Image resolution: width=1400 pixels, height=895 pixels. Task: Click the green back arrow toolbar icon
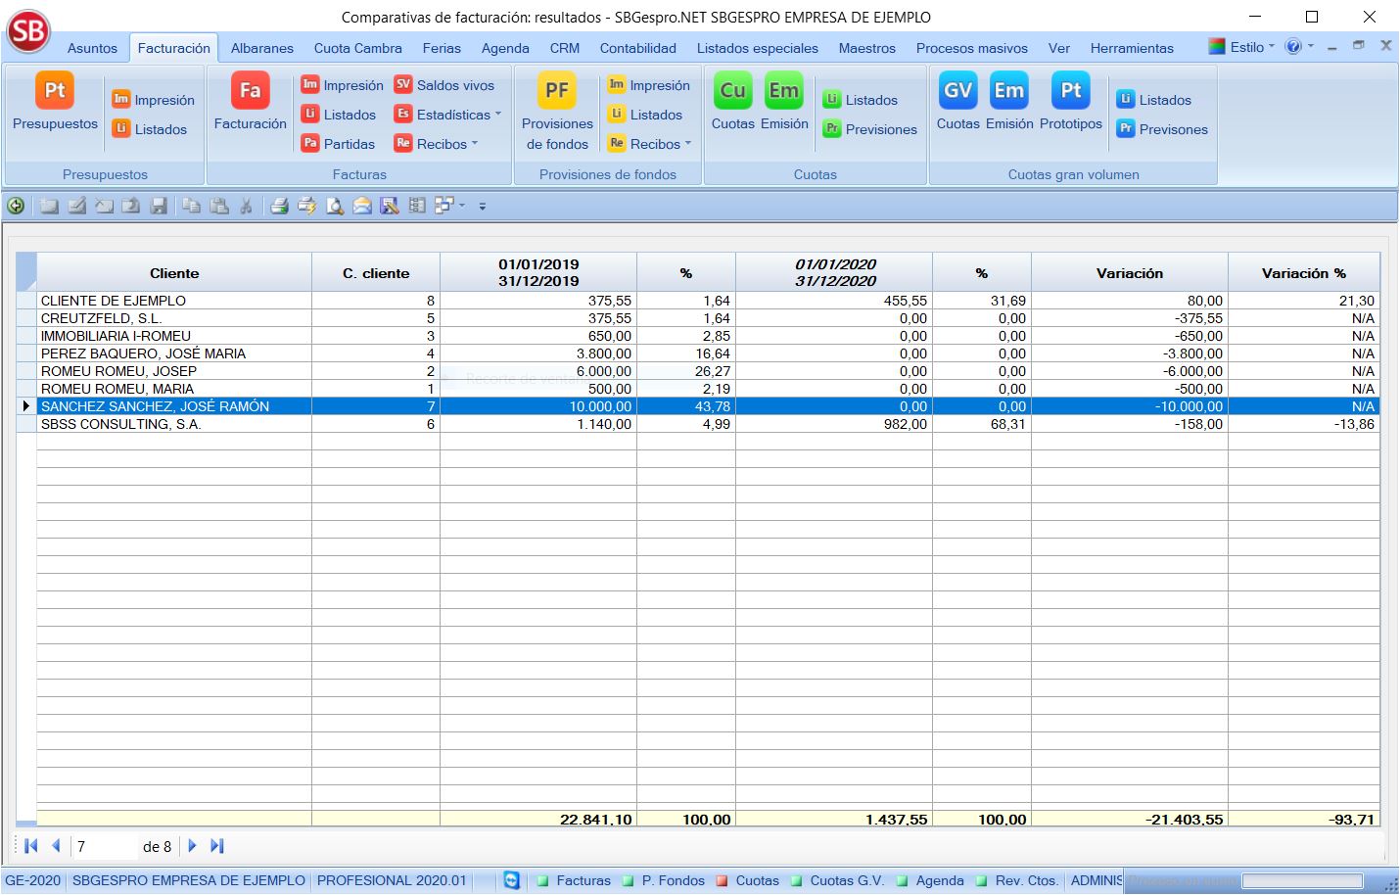tap(16, 206)
